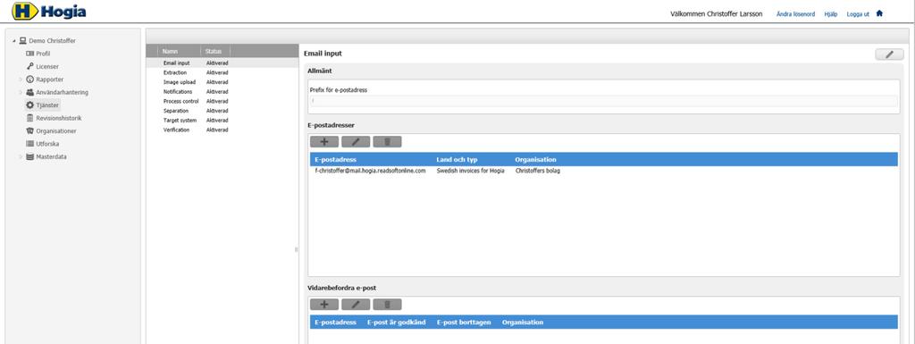Sort by Land och typ column header
The width and height of the screenshot is (915, 344).
point(457,160)
